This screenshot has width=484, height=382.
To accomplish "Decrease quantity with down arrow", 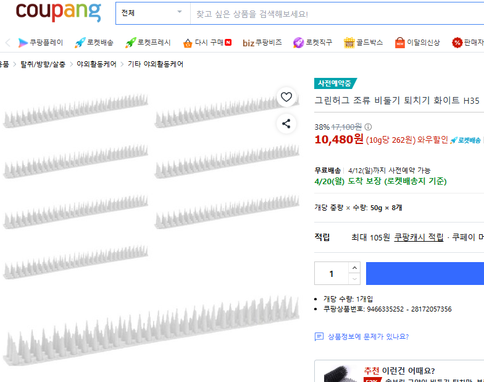I will (354, 279).
